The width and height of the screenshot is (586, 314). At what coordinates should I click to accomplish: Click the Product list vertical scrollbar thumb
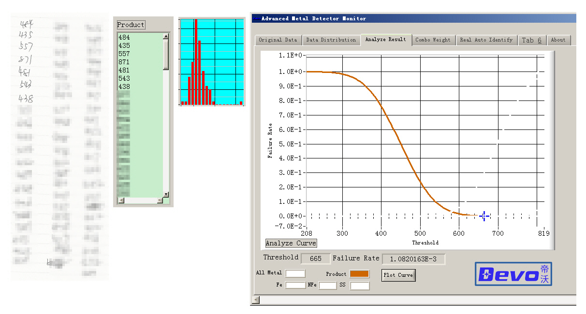[x=166, y=55]
